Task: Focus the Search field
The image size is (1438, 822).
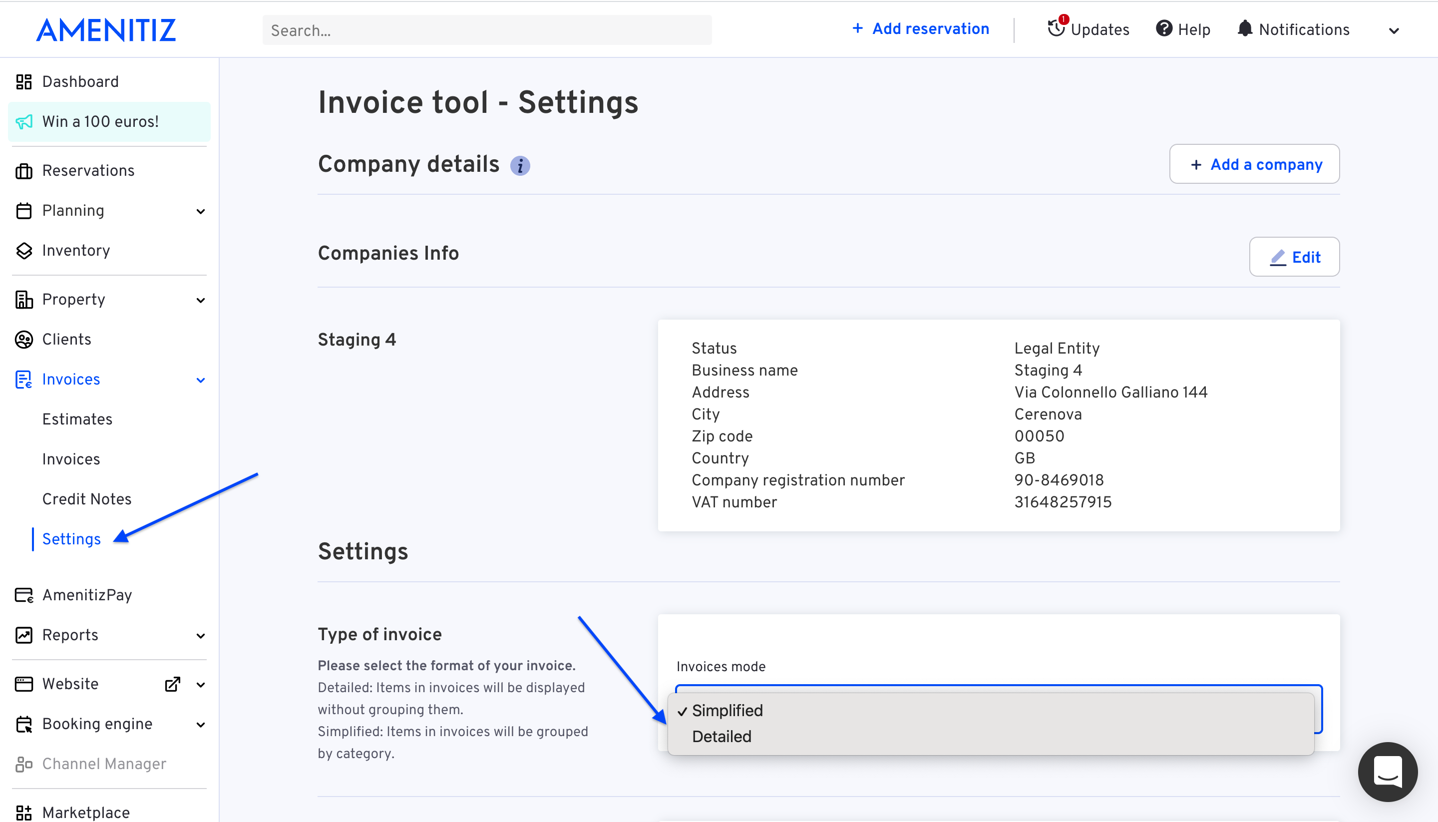Action: tap(486, 30)
